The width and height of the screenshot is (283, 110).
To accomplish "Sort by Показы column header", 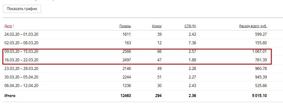I will pos(125,26).
